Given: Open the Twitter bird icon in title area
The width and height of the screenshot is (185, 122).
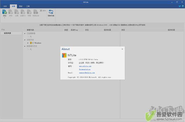Looking at the screenshot, I should pyautogui.click(x=179, y=6).
